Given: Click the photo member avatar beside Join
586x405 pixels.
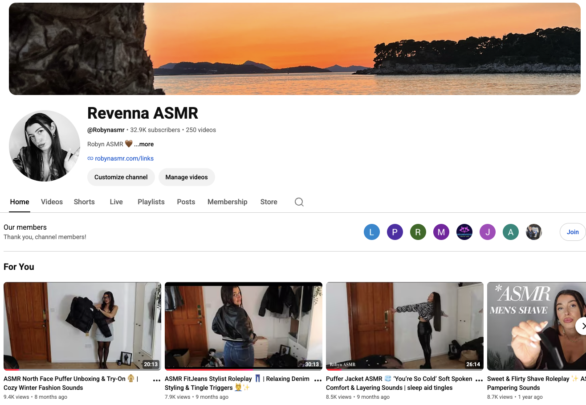Looking at the screenshot, I should (x=534, y=232).
